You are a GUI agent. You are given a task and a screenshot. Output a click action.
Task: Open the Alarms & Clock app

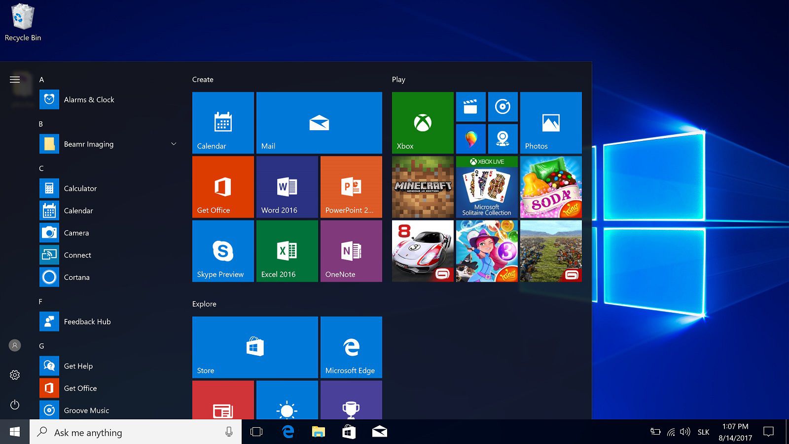(x=108, y=100)
